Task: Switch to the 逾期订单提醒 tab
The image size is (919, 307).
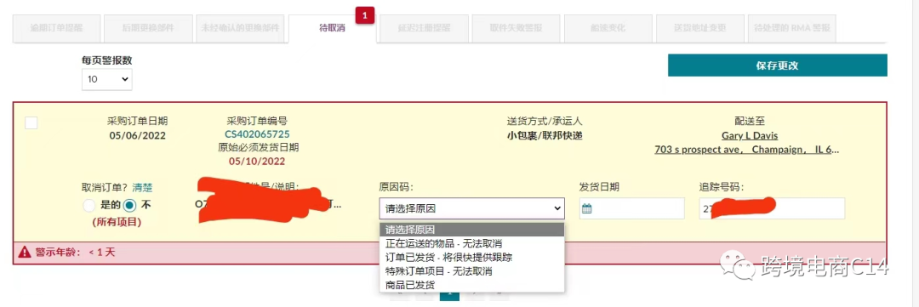Action: [56, 28]
